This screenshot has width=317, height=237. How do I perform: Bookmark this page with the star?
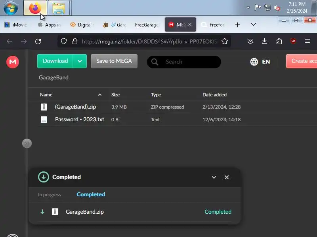[225, 41]
